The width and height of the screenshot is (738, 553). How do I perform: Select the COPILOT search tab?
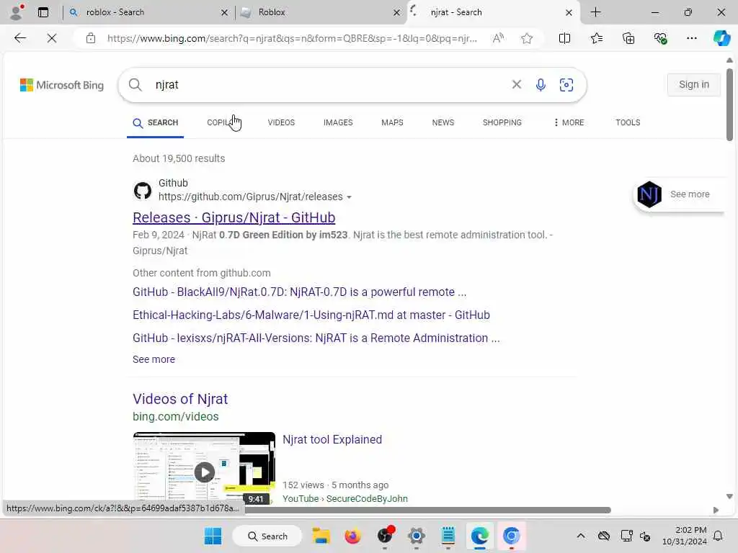[223, 122]
